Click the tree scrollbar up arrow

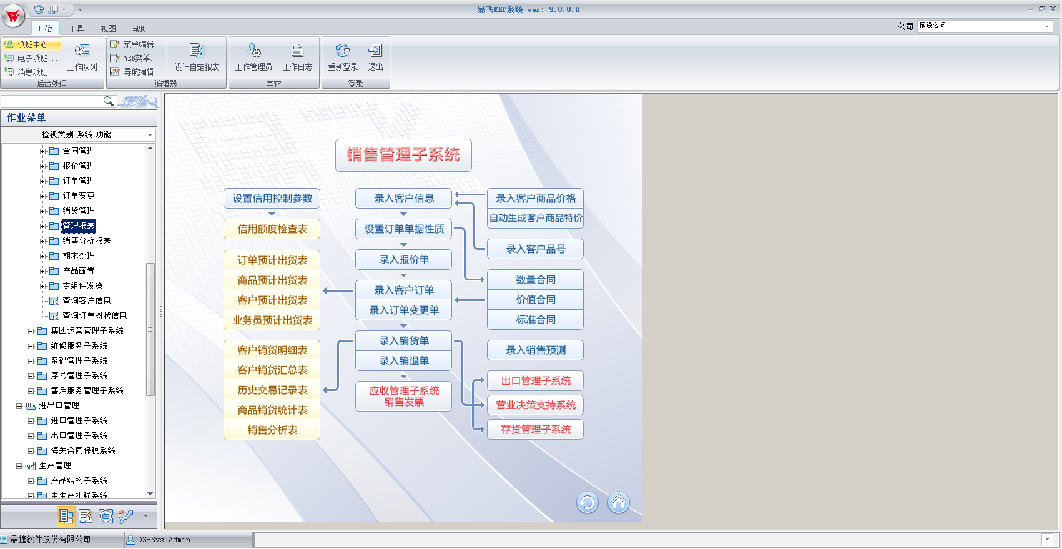150,148
